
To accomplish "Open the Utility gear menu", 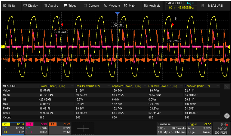I will (9, 6).
